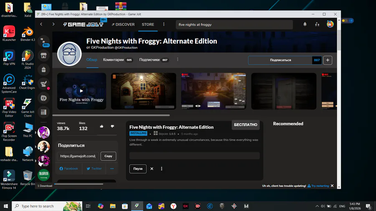Go back with the left arrow

pos(41,24)
